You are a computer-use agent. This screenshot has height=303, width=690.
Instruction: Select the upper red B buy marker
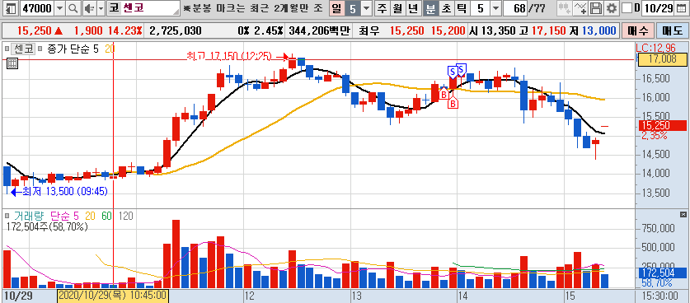pyautogui.click(x=444, y=93)
